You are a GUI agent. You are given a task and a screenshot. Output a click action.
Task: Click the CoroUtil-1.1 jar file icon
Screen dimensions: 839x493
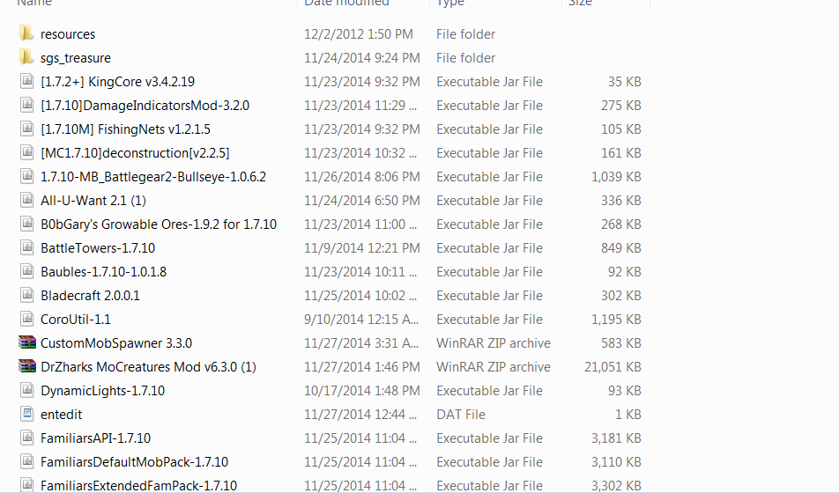point(26,320)
